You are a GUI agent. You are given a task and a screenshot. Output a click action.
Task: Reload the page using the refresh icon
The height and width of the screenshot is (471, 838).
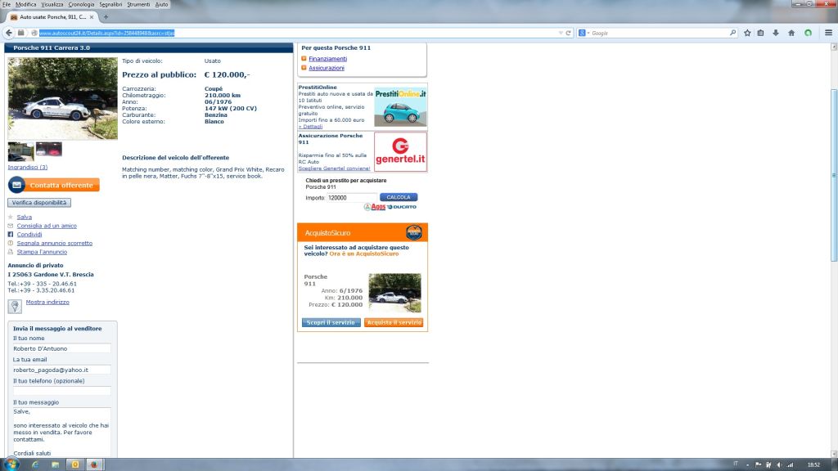pyautogui.click(x=568, y=33)
